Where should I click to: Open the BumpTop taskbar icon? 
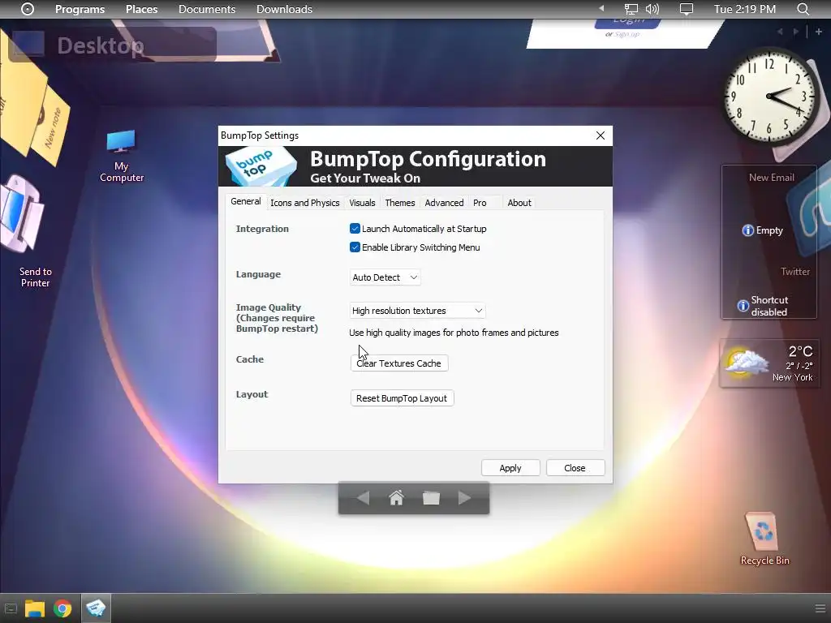(x=96, y=608)
